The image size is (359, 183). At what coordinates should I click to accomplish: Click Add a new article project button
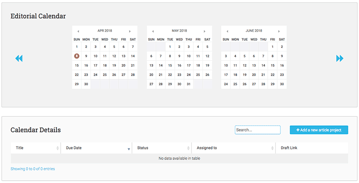tap(319, 130)
